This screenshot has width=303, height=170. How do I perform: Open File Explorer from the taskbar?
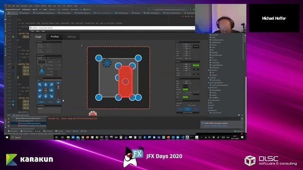(x=68, y=137)
